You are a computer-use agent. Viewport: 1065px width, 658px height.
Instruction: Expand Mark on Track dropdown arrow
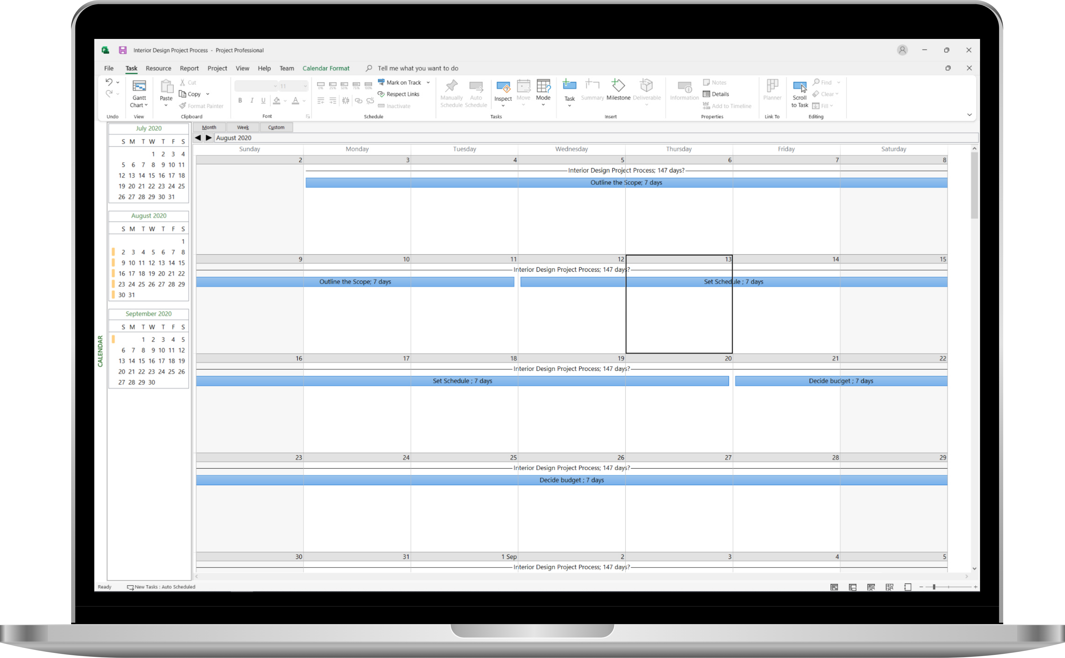(428, 82)
